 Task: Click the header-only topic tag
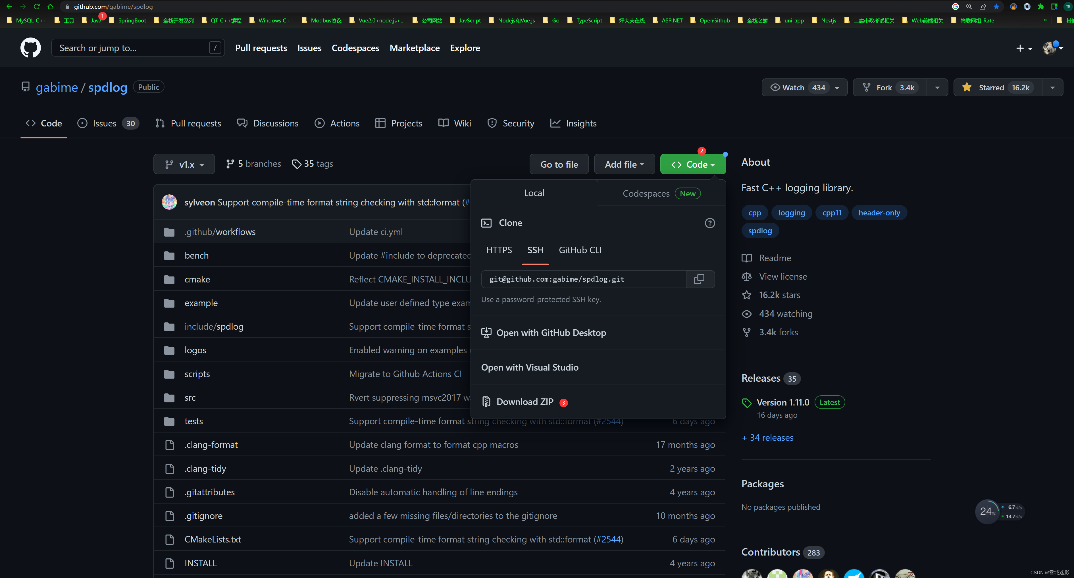click(879, 213)
